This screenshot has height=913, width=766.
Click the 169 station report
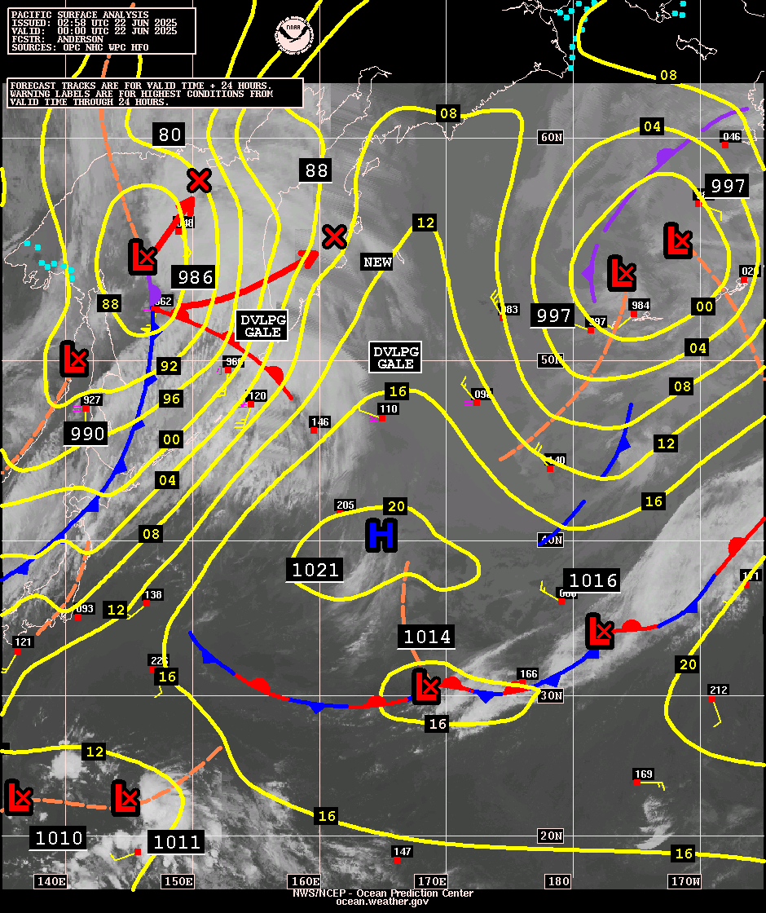click(643, 774)
